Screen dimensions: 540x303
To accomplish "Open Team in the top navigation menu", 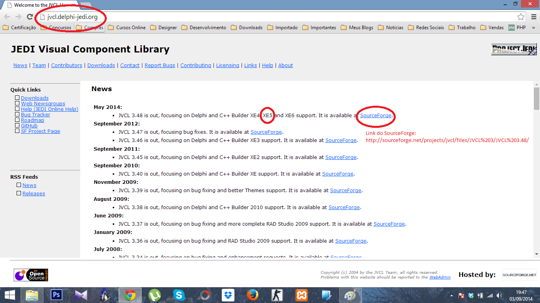I will [39, 65].
